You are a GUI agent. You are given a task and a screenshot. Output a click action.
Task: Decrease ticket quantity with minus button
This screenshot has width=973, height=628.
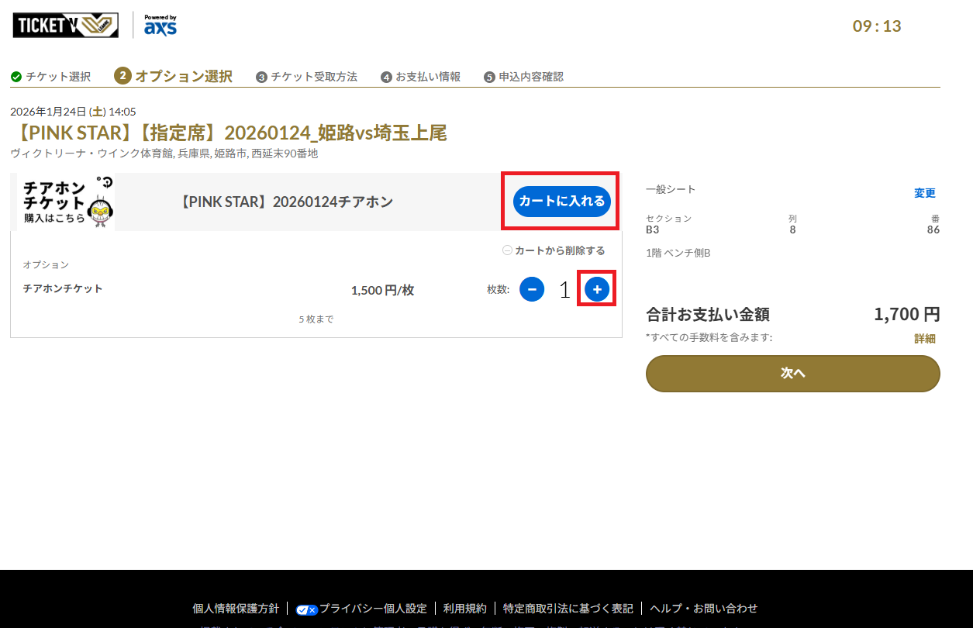[x=532, y=289]
